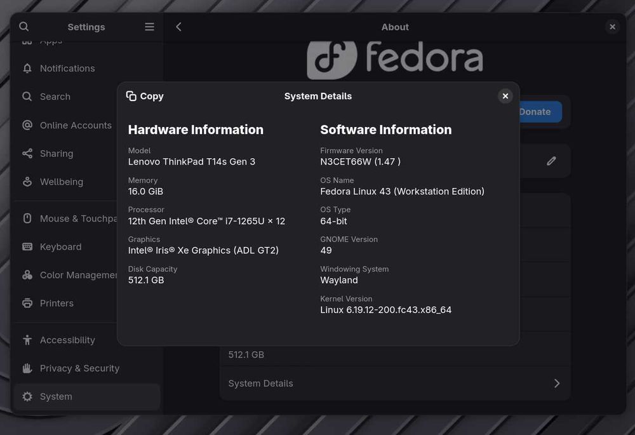Close the Settings window

click(612, 27)
